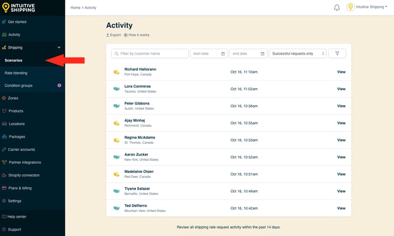394x236 pixels.
Task: Click the Settings gear icon
Action: [x=4, y=201]
